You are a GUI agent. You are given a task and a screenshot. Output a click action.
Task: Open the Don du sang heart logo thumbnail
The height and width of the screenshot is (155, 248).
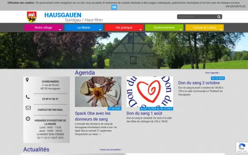(150, 92)
